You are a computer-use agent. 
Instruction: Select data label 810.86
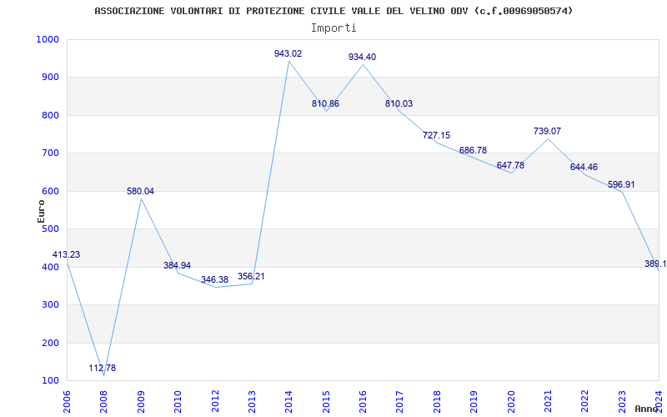325,103
